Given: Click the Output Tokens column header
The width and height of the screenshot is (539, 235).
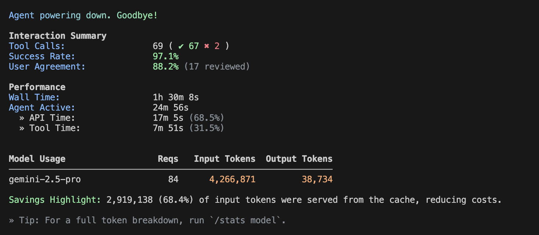Looking at the screenshot, I should (299, 159).
